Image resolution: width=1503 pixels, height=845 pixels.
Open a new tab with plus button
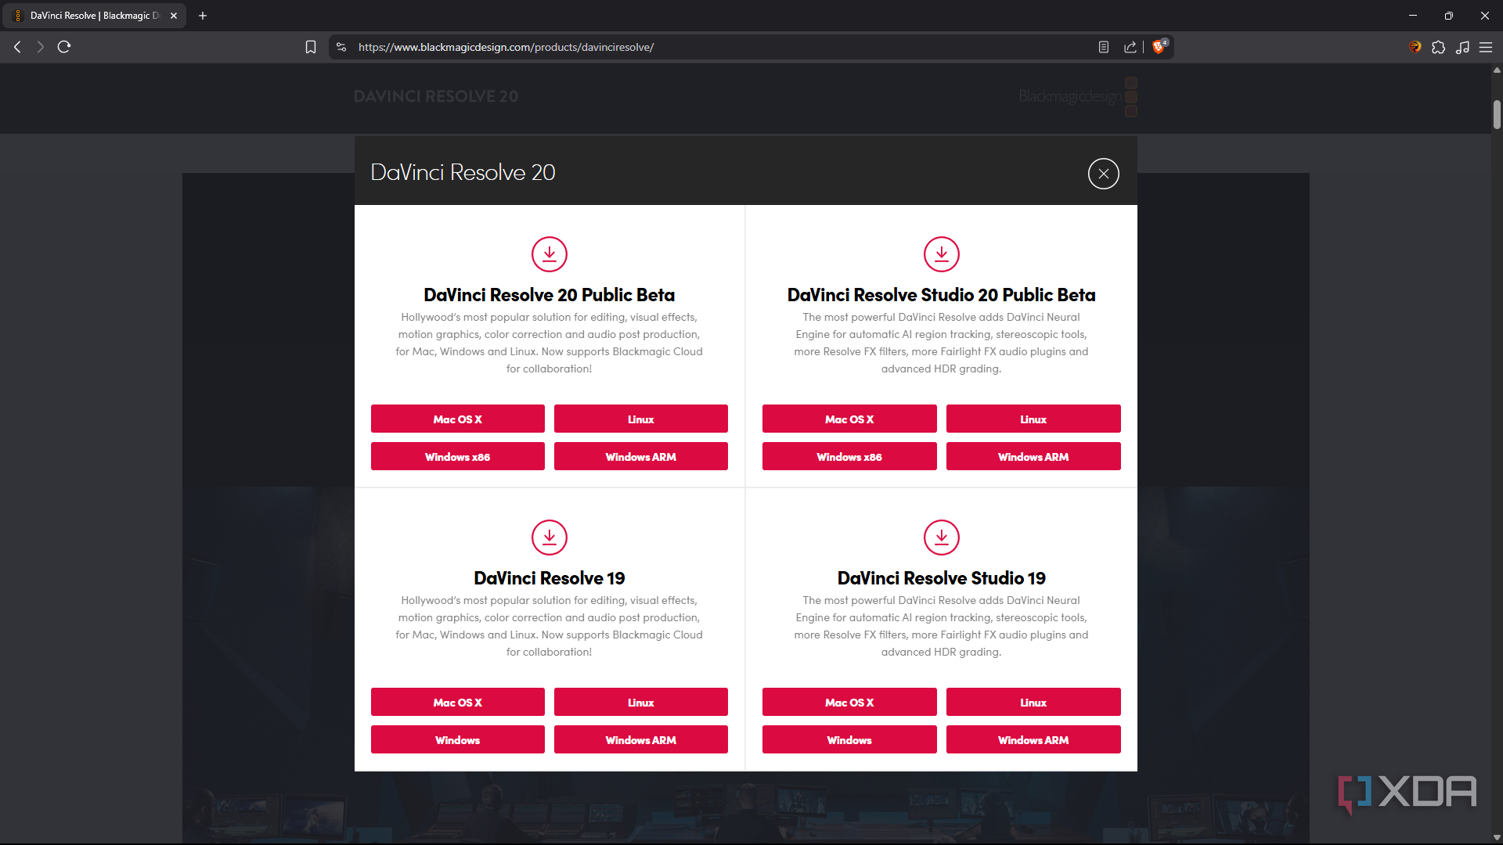pos(203,16)
